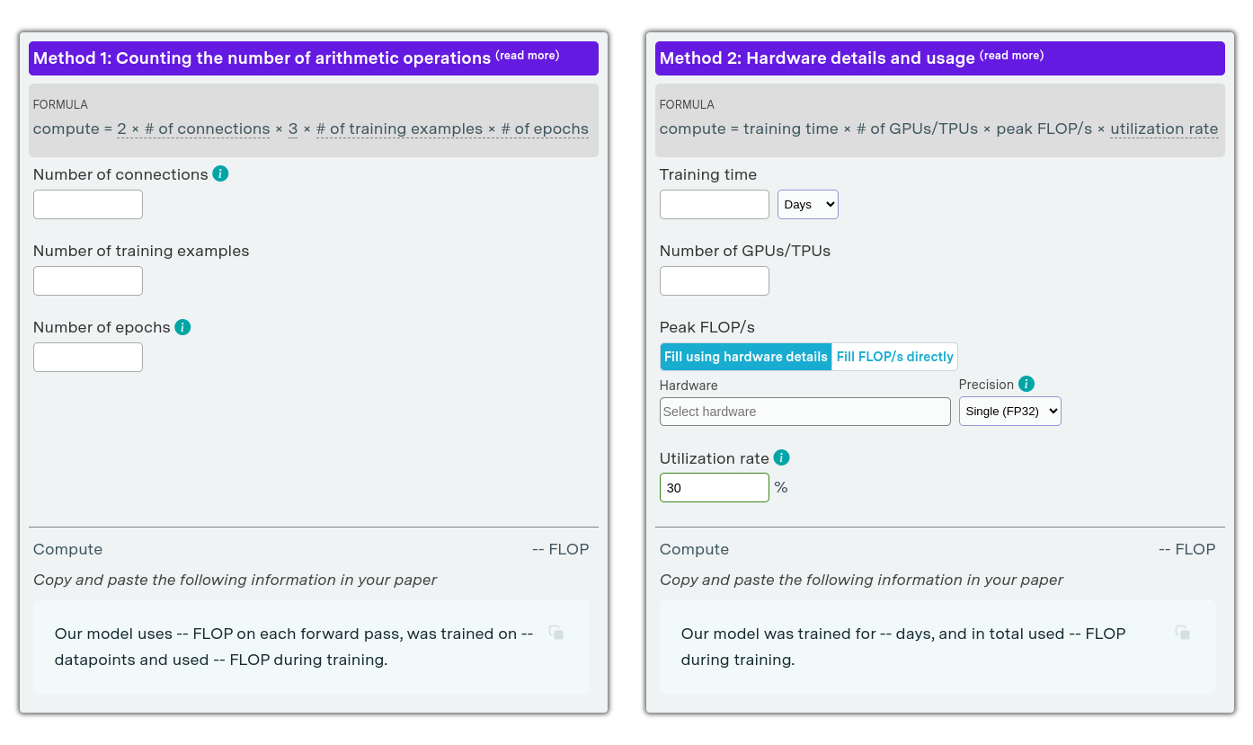Click info icon beside Number of epochs
The height and width of the screenshot is (745, 1253).
tap(182, 327)
